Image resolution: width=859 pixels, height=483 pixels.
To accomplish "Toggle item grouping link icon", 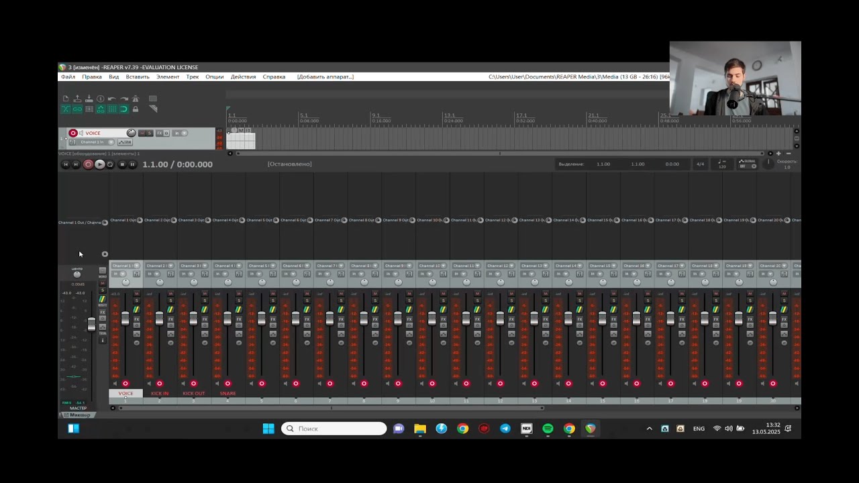I will click(x=77, y=109).
